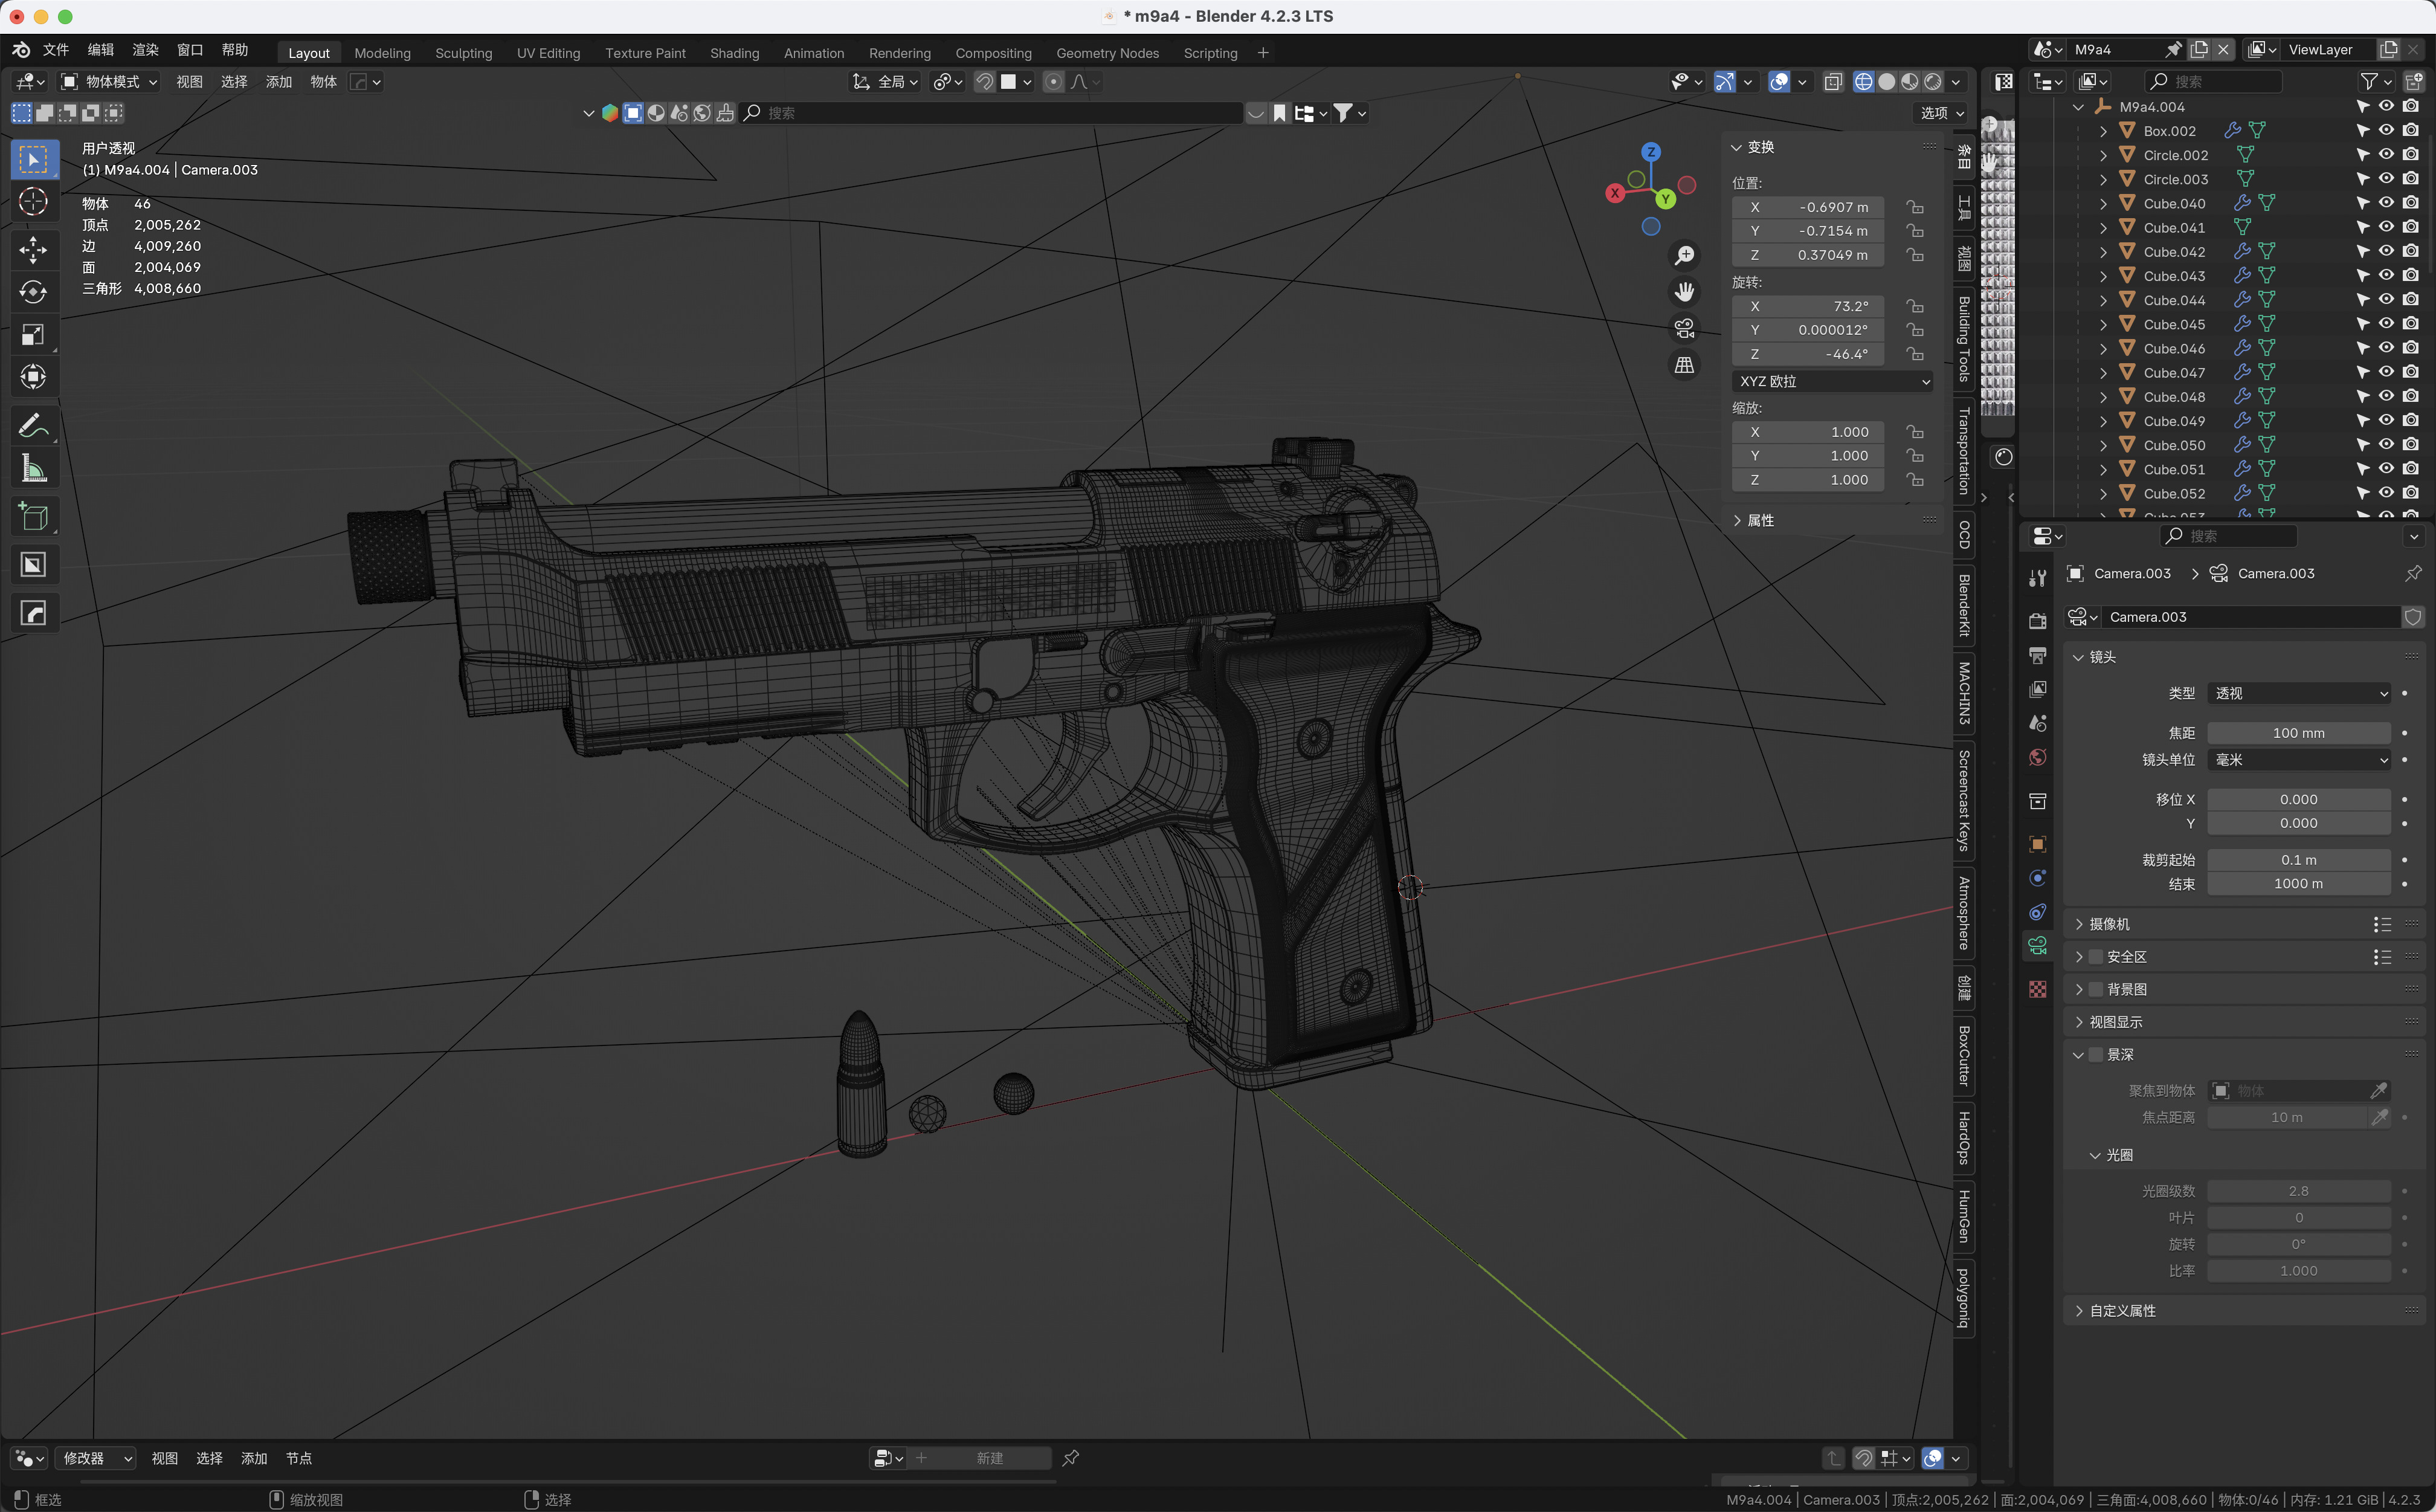
Task: Open the rotation mode XYZ 欧拉 dropdown
Action: [x=1832, y=381]
